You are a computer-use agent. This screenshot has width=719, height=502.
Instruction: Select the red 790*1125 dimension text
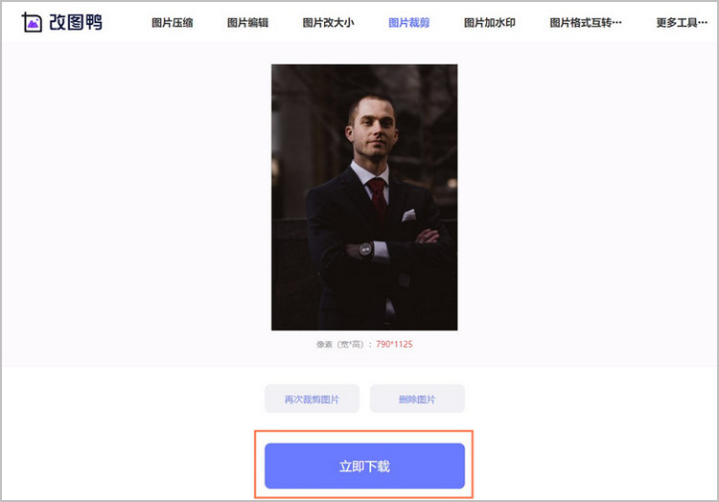pos(394,344)
